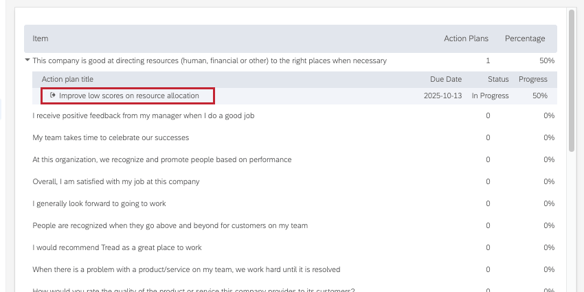Select the positive feedback from manager item
This screenshot has width=584, height=292.
144,115
